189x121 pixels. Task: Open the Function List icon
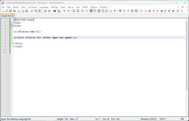(x=107, y=11)
